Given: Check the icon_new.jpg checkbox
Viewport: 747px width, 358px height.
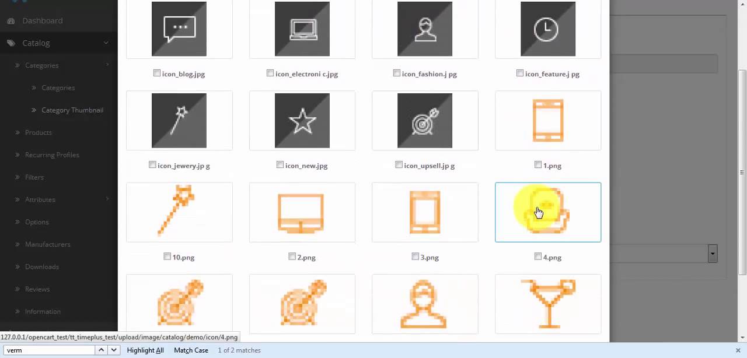Looking at the screenshot, I should 280,164.
